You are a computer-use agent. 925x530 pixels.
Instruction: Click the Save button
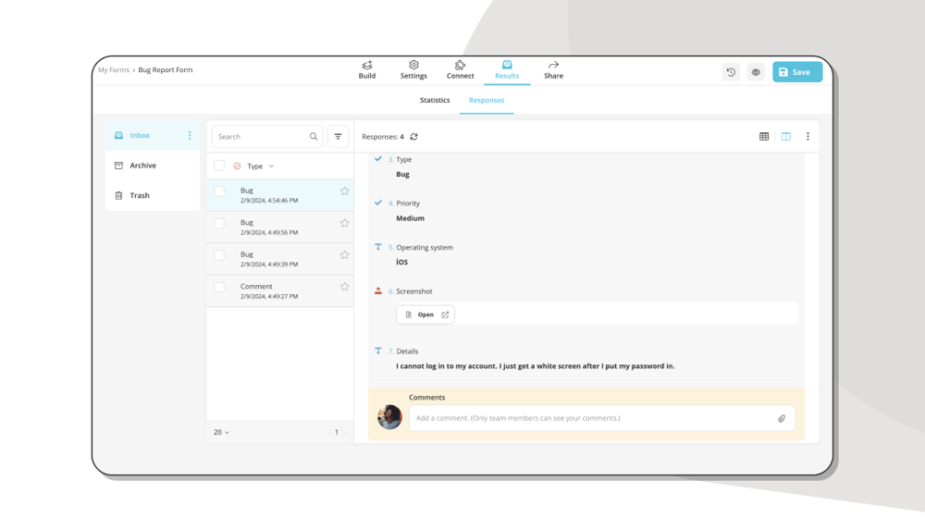click(x=796, y=72)
